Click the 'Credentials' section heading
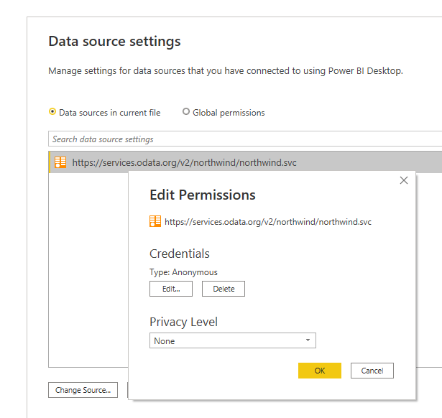 180,254
